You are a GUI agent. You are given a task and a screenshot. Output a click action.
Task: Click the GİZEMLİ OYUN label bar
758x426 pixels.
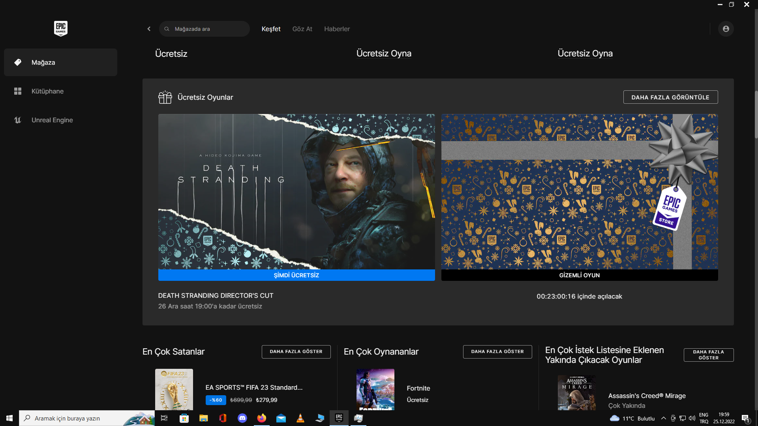tap(580, 275)
